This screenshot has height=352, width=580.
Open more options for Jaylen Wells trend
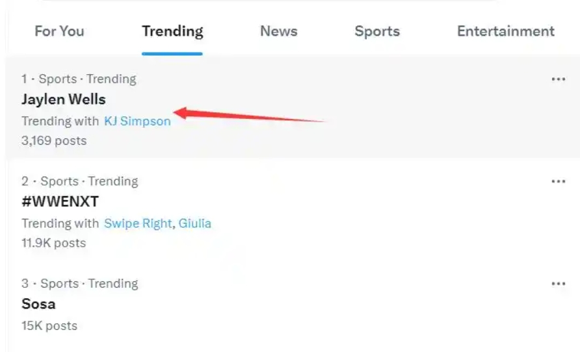click(x=558, y=79)
